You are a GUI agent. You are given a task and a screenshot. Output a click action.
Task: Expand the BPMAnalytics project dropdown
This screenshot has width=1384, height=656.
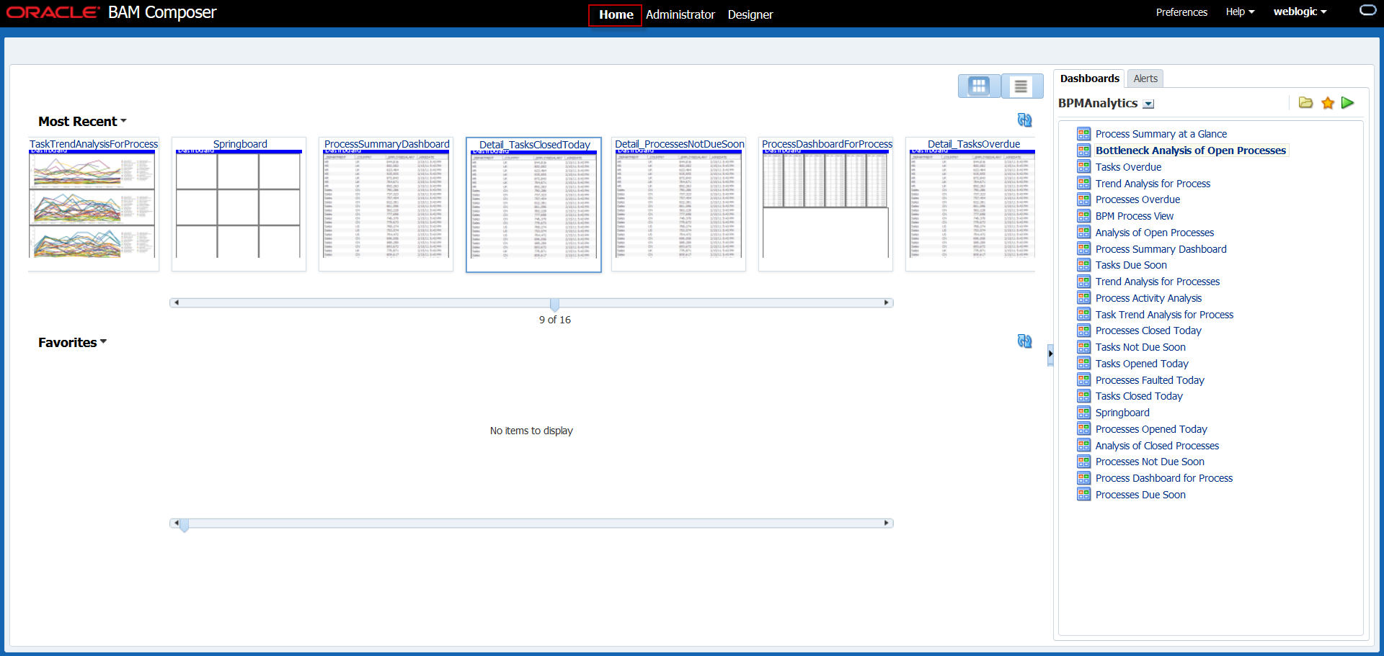pyautogui.click(x=1149, y=104)
